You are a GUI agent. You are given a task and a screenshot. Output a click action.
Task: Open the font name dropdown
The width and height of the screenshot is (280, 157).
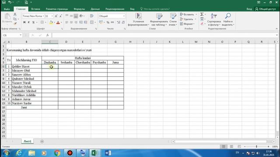pyautogui.click(x=43, y=16)
